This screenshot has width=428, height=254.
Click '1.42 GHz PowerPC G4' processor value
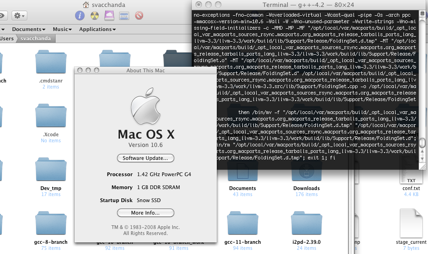[x=164, y=174]
